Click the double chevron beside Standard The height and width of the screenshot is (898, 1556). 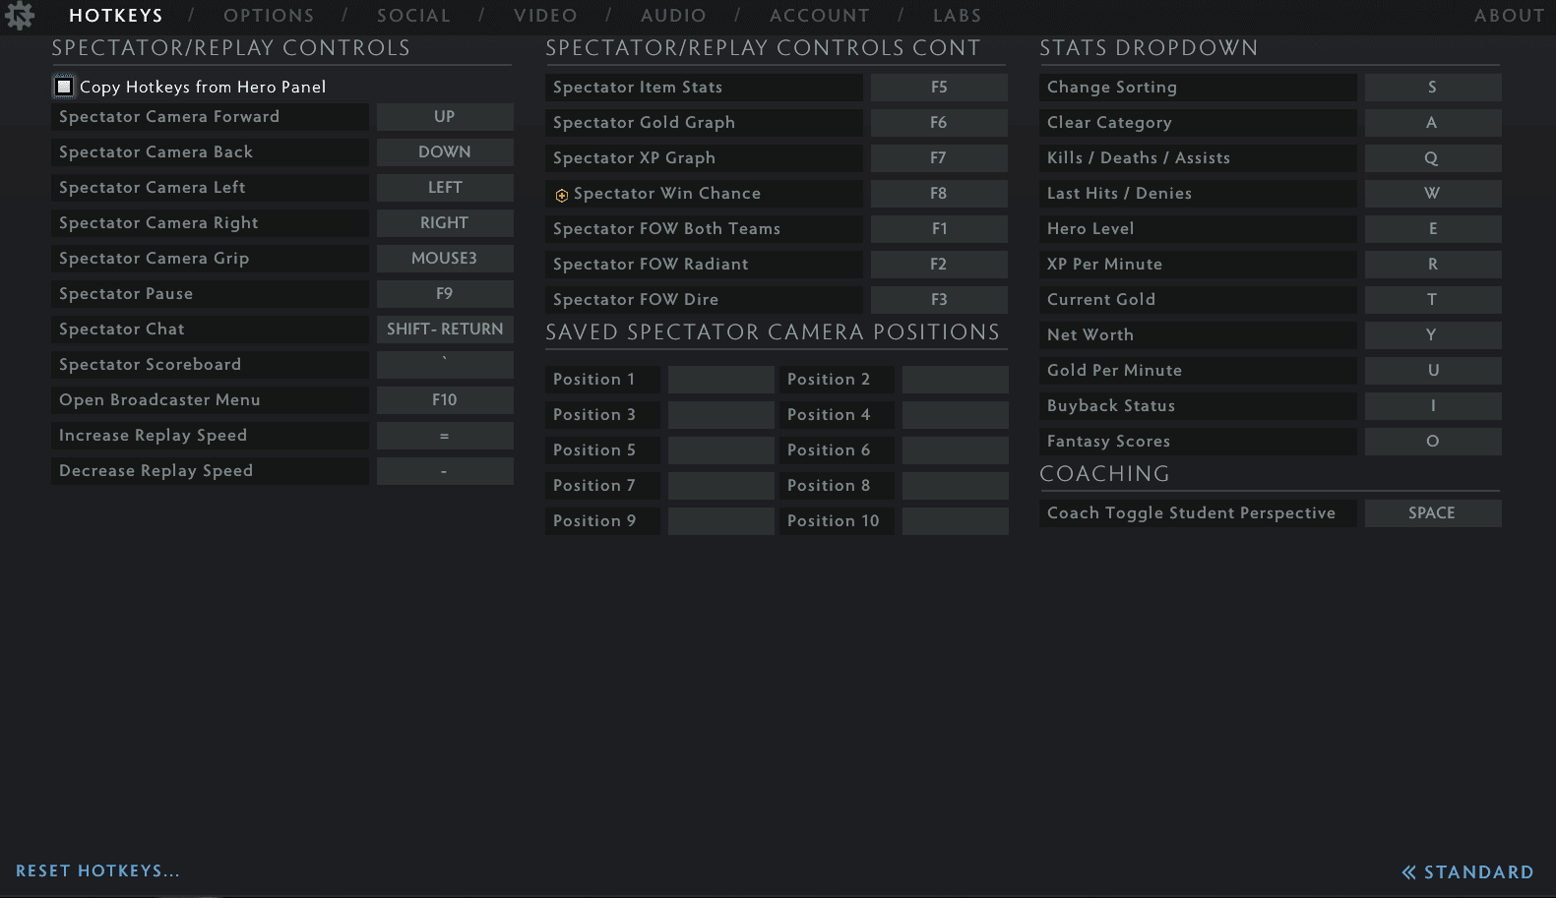point(1408,872)
